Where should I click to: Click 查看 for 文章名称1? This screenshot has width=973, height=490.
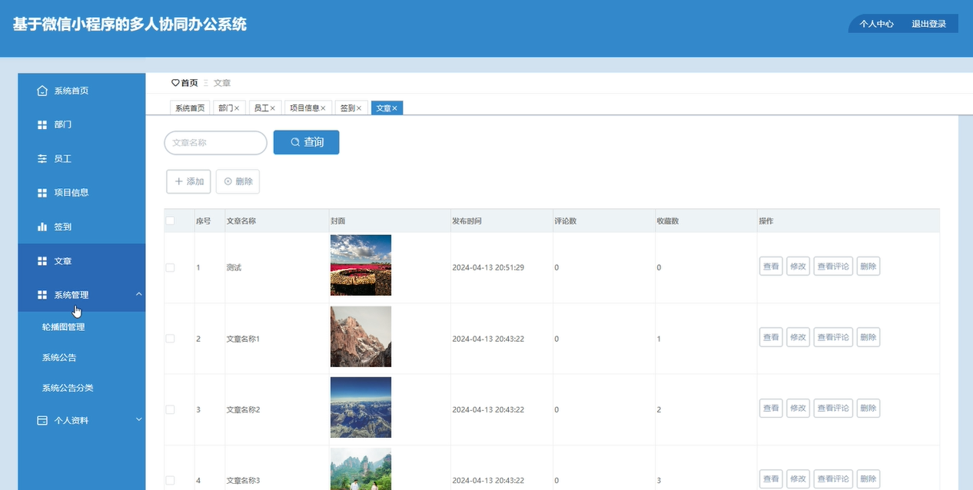point(771,337)
